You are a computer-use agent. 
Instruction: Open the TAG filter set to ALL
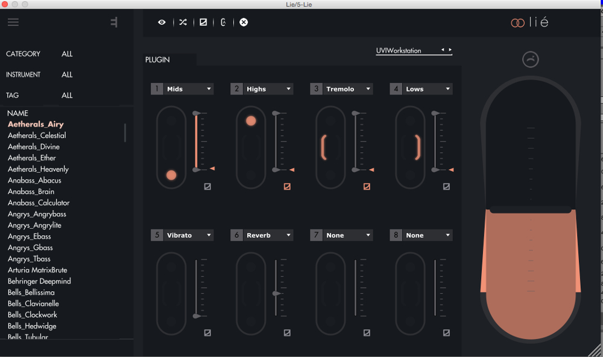click(67, 95)
